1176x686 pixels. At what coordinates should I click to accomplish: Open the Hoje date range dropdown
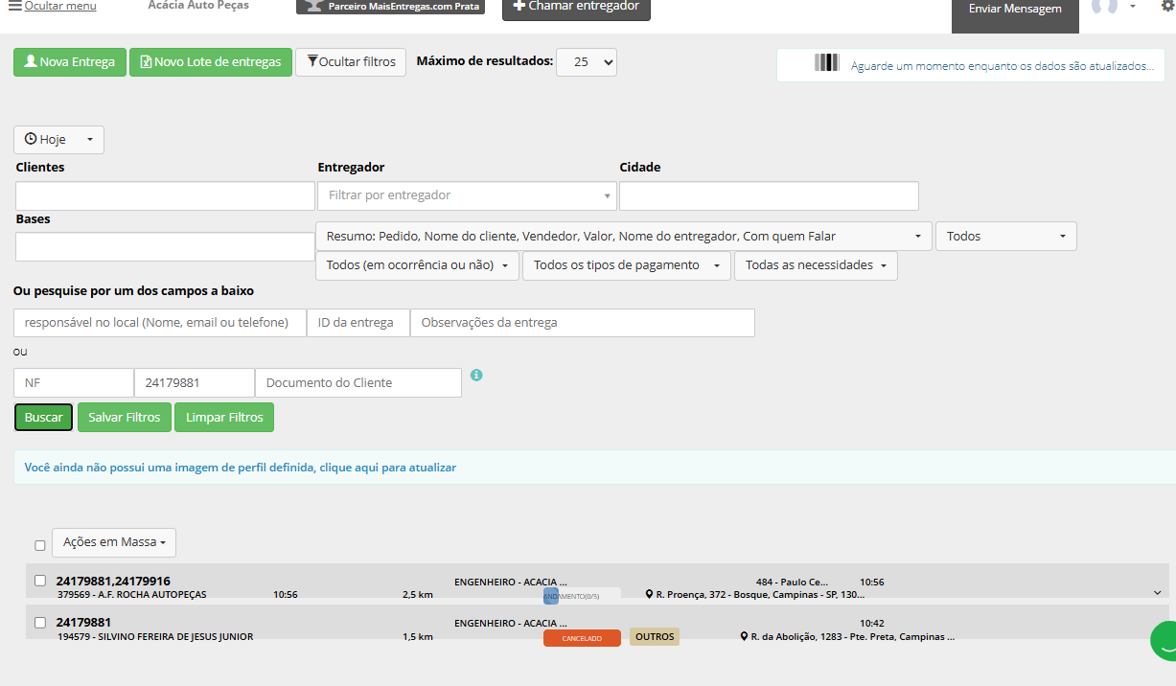(x=58, y=140)
